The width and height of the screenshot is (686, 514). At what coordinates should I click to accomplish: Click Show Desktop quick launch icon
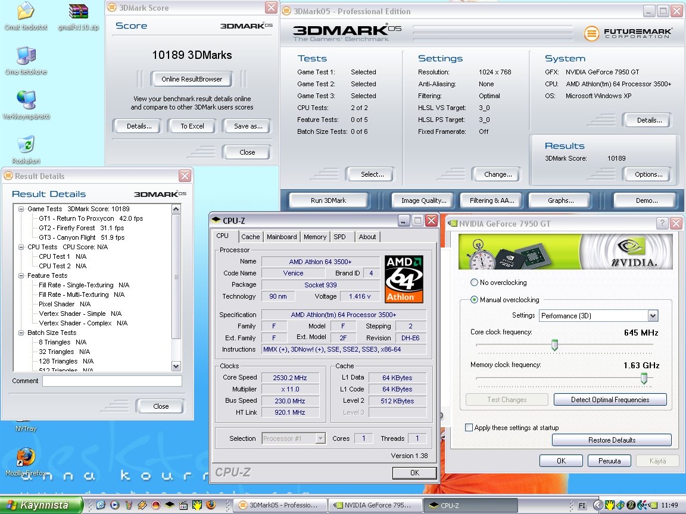(101, 505)
